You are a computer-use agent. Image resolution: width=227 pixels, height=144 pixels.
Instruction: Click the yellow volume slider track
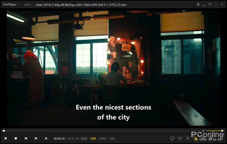pyautogui.click(x=214, y=131)
